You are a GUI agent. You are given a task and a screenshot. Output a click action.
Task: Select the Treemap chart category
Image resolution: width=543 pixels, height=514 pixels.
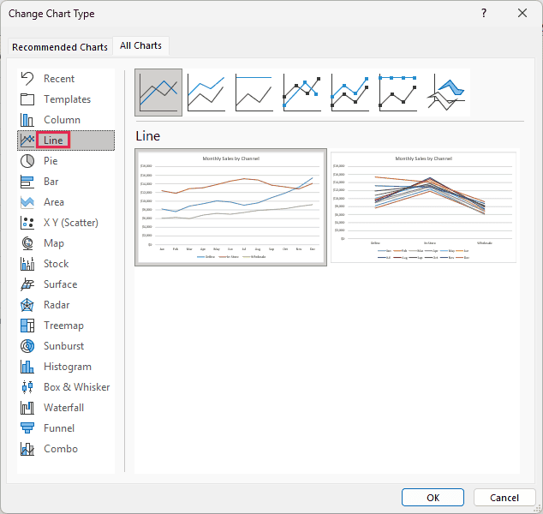click(66, 326)
